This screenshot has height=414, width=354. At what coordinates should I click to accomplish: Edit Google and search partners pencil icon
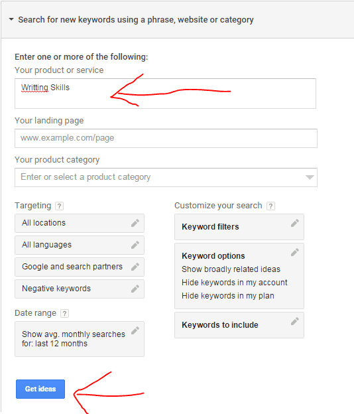135,267
